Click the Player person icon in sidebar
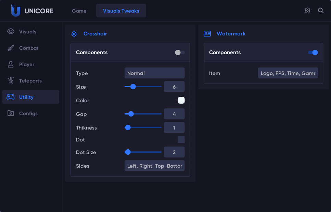The image size is (331, 212). (x=11, y=64)
